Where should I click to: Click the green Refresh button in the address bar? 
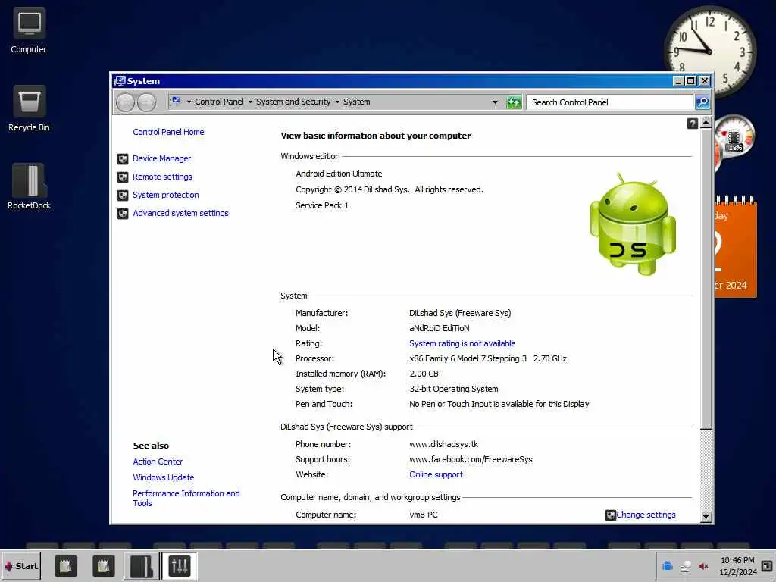click(x=514, y=102)
